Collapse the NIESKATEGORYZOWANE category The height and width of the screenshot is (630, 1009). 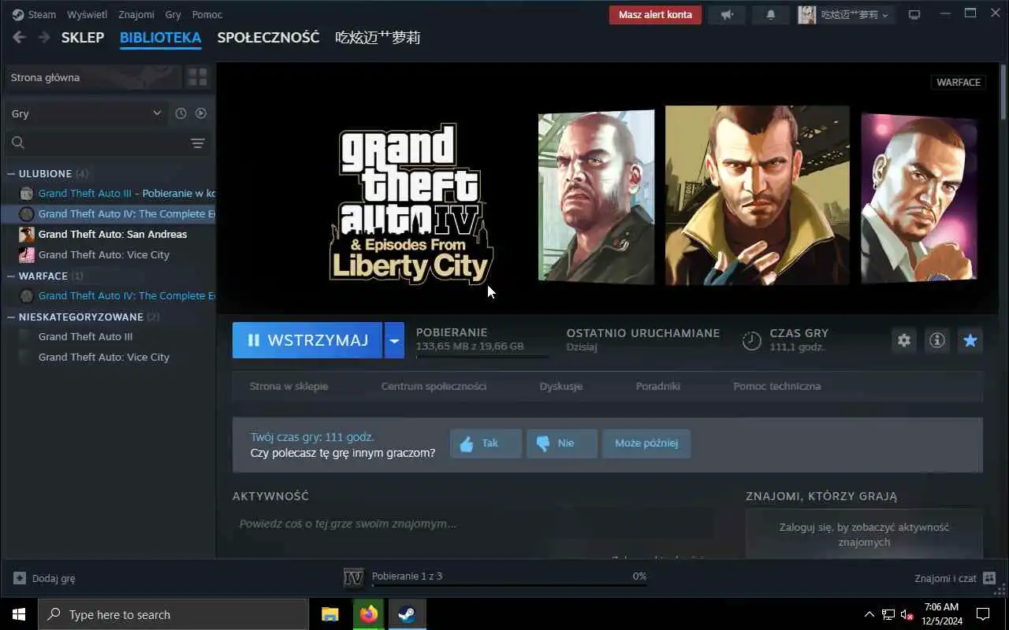point(11,317)
